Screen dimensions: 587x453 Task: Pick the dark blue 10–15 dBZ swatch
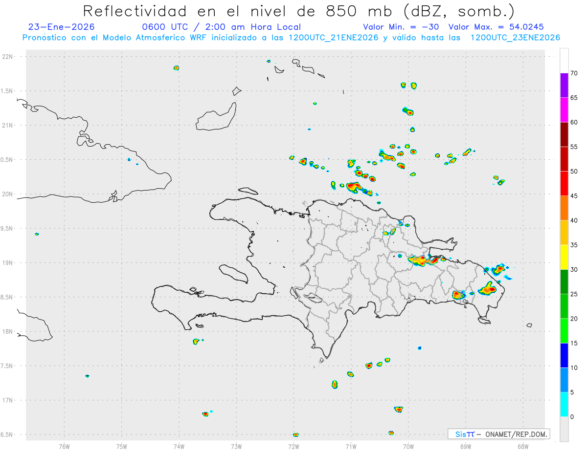pos(564,355)
